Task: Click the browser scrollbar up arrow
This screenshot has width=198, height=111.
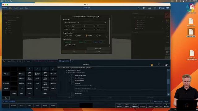Action: pyautogui.click(x=168, y=70)
